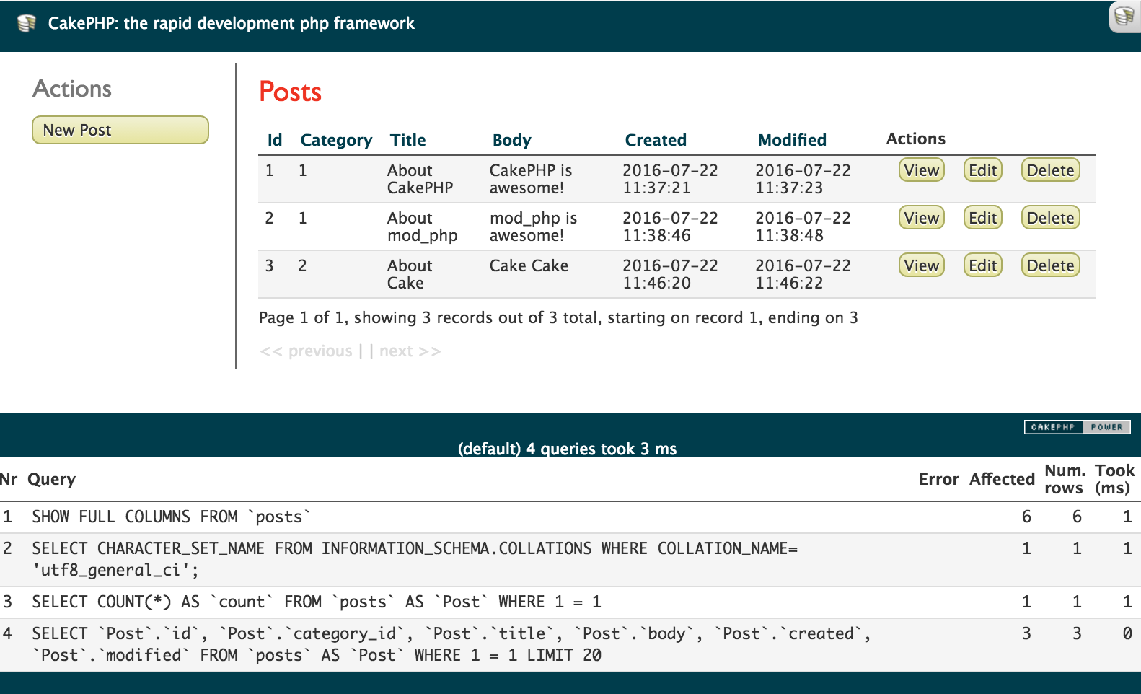Click the Affected column header in SQL log
This screenshot has height=694, width=1141.
point(1002,479)
